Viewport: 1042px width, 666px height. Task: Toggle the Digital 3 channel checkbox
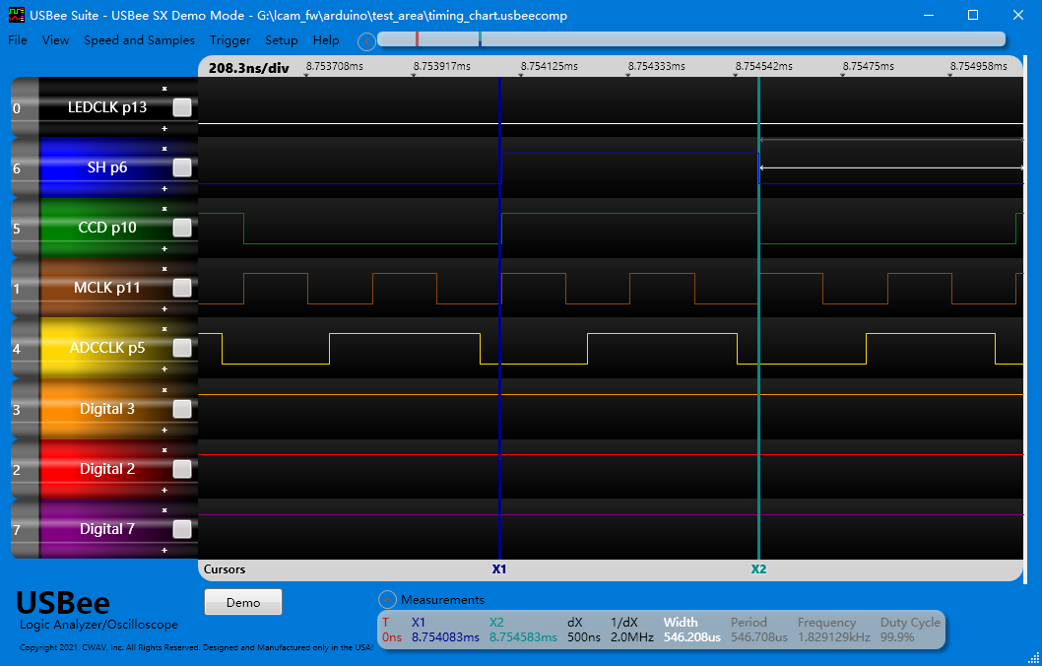pos(182,410)
